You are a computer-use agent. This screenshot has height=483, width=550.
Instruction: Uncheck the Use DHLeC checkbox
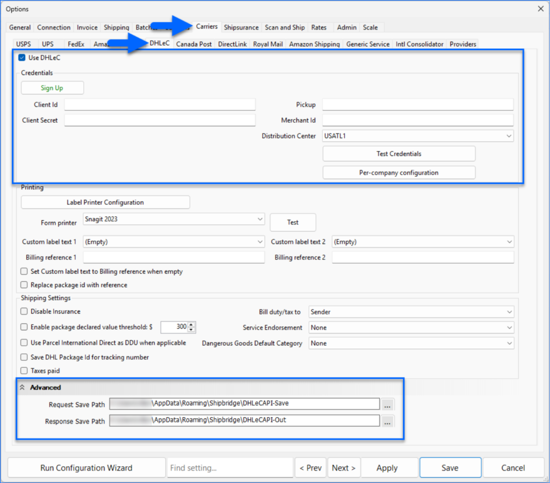22,58
